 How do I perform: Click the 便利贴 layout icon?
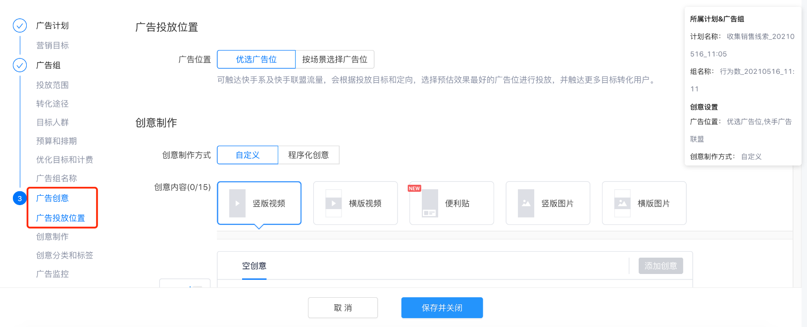[x=430, y=203]
